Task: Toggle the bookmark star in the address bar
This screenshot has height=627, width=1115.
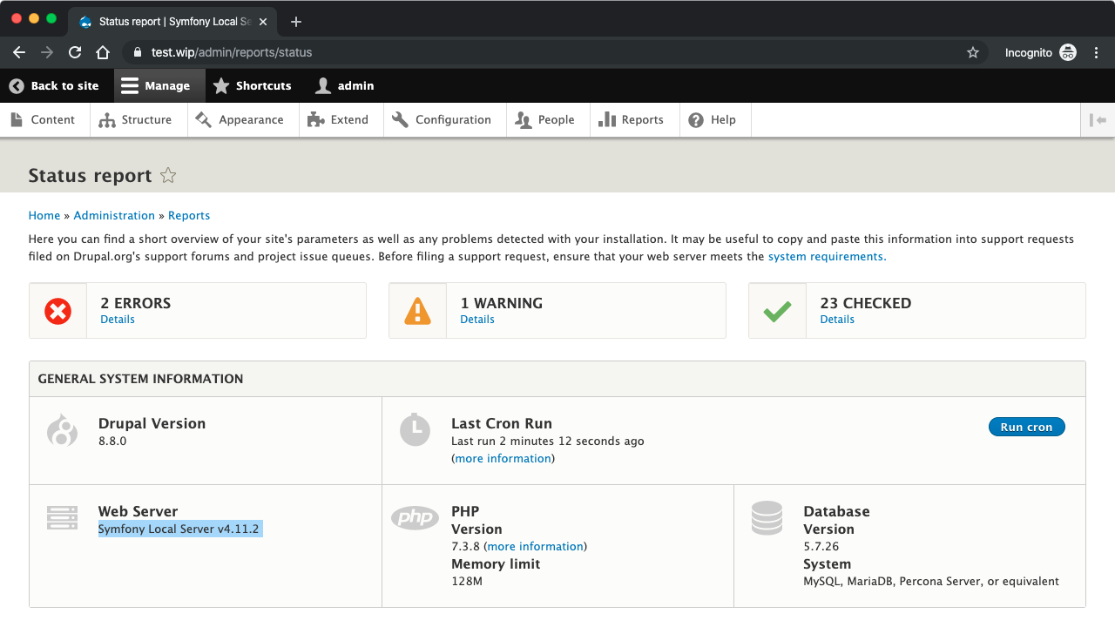Action: pos(973,52)
